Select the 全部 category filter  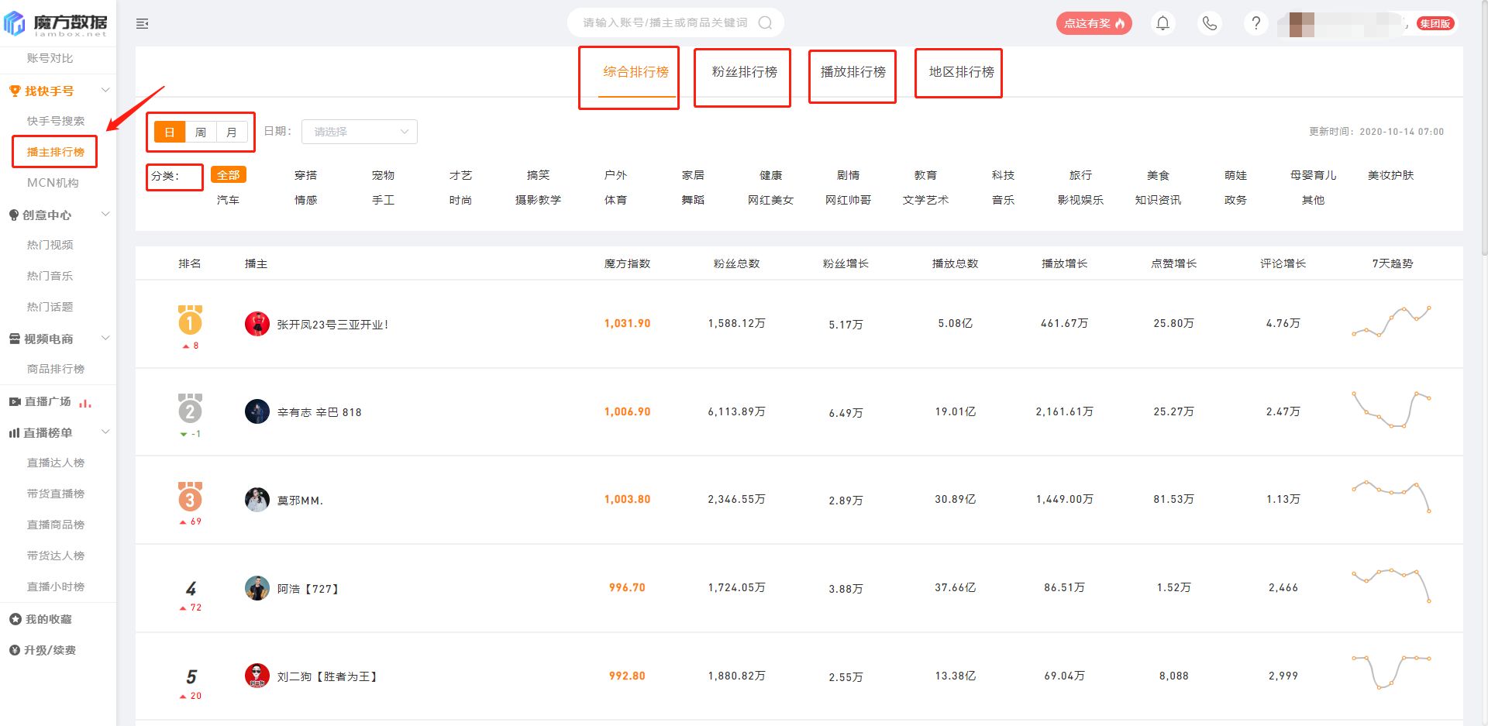229,175
